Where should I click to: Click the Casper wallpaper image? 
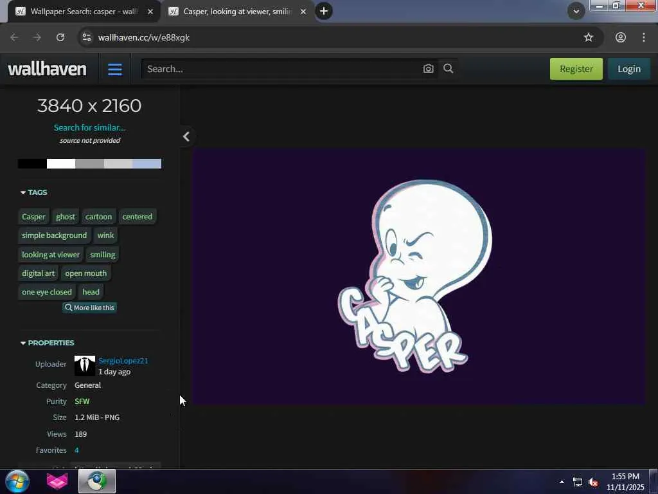[419, 277]
